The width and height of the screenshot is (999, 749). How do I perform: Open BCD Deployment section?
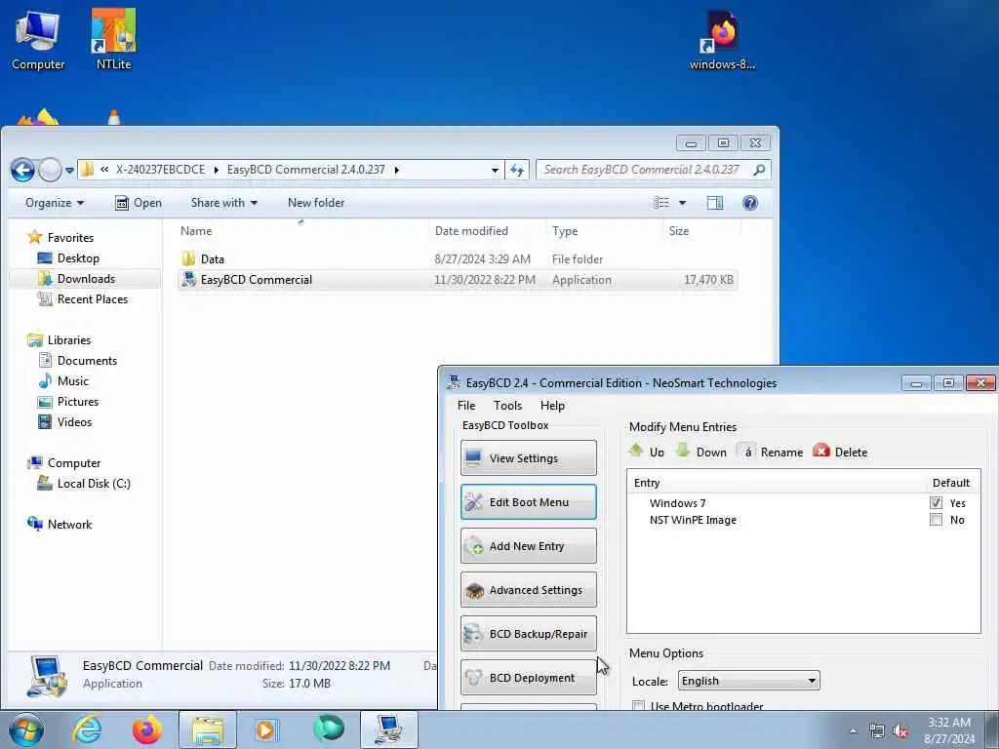528,678
